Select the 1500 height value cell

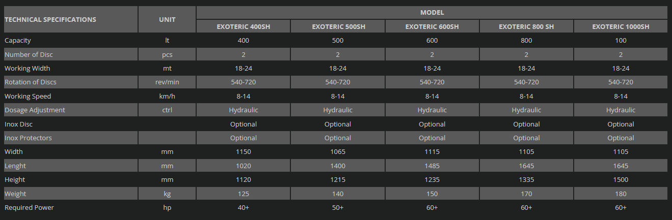coord(621,180)
